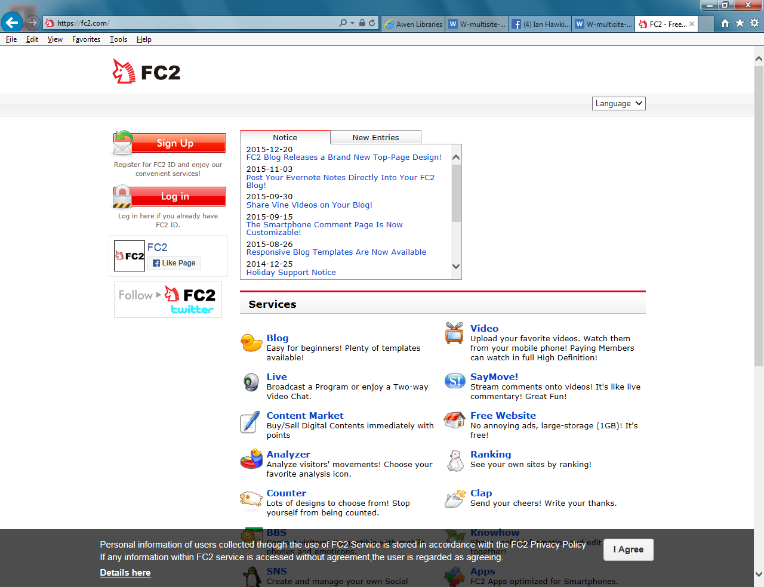Click the FC2 logo at page top
The image size is (764, 587).
click(146, 72)
